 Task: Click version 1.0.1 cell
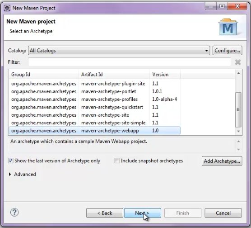point(157,91)
